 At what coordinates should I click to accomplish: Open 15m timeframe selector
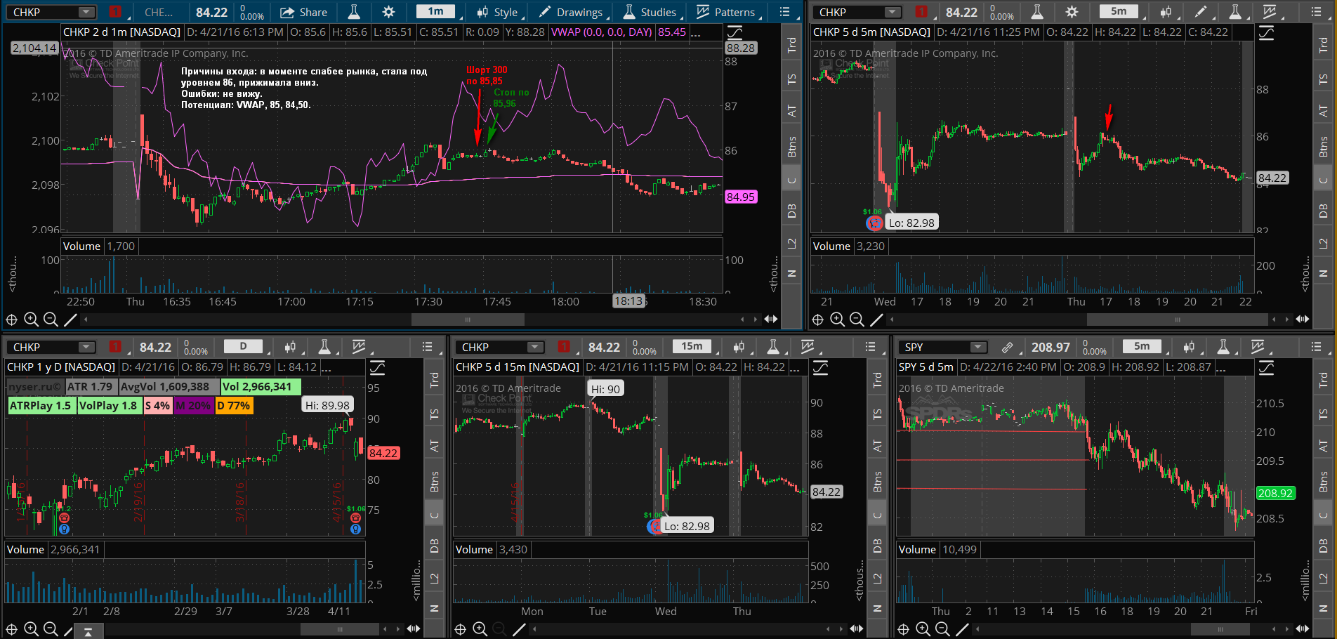692,347
